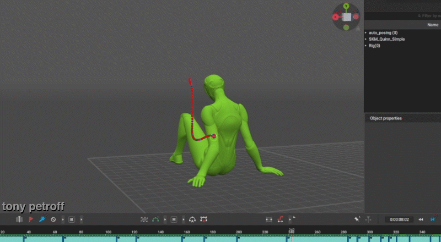Toggle the IK mode button
441x242 pixels.
click(x=72, y=219)
